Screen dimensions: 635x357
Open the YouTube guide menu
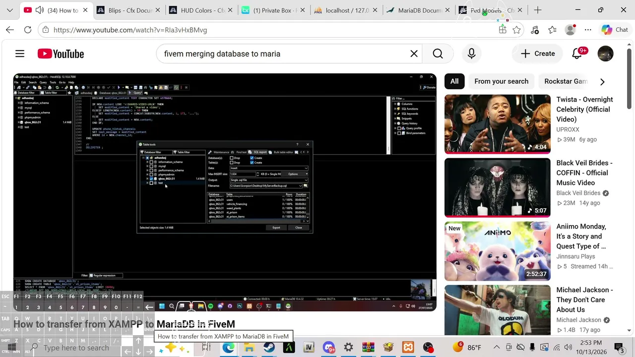pyautogui.click(x=20, y=54)
